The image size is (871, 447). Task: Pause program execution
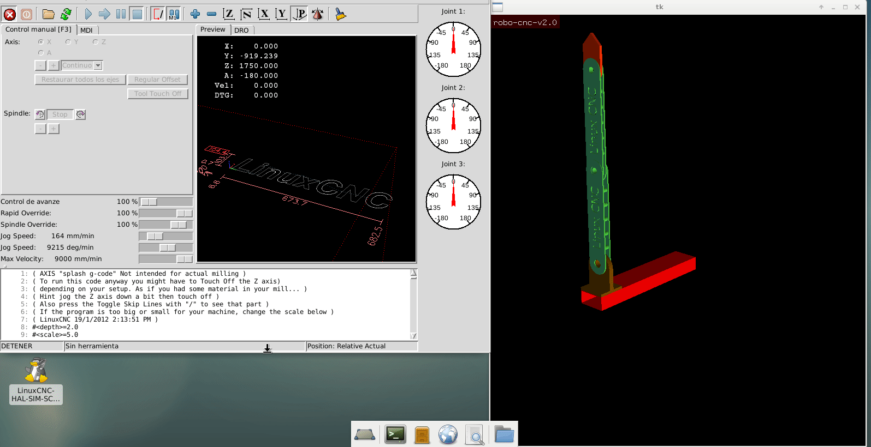click(121, 14)
